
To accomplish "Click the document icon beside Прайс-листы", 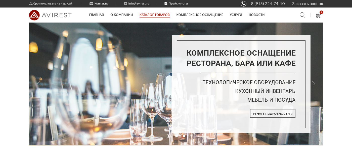I will point(166,4).
